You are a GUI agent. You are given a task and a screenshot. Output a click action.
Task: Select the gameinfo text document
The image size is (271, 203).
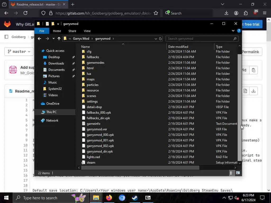pyautogui.click(x=93, y=124)
